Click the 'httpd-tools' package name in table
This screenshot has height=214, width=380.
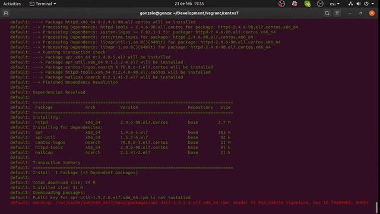[49, 147]
